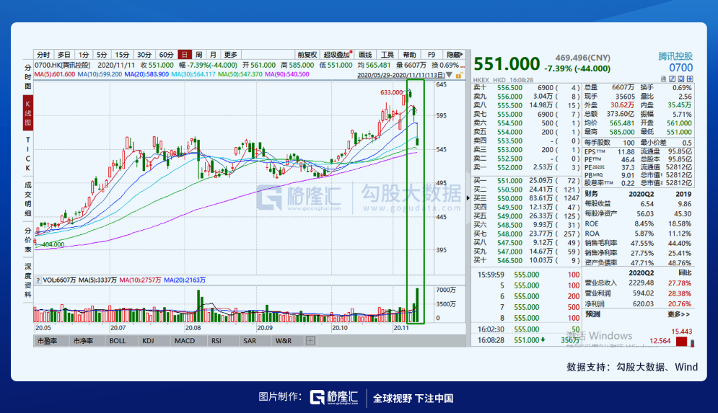Switch to the 月 monthly period
The width and height of the screenshot is (718, 413).
[213, 55]
